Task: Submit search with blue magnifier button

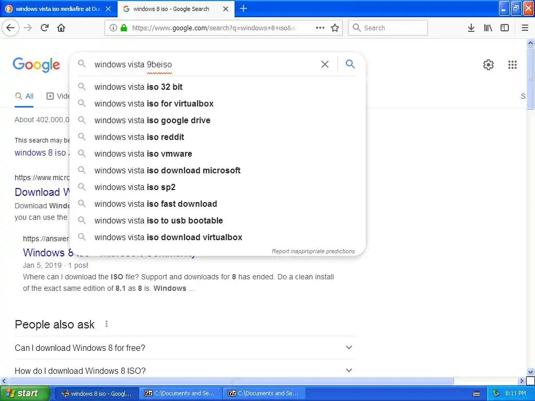Action: point(350,64)
